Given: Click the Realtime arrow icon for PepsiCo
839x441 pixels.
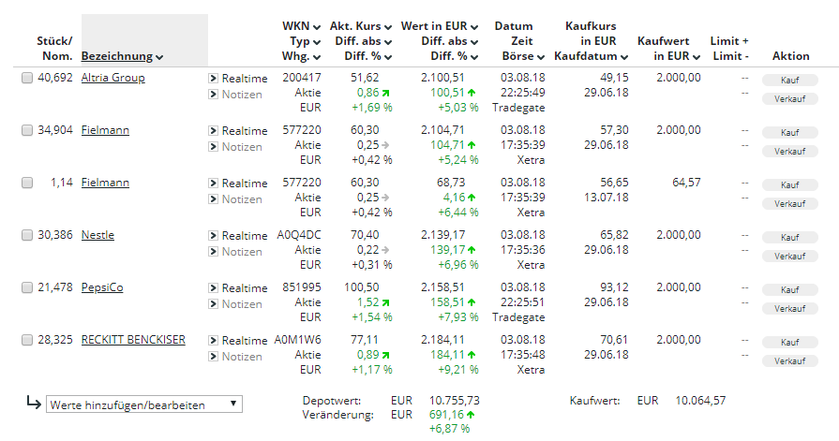Looking at the screenshot, I should click(x=213, y=288).
